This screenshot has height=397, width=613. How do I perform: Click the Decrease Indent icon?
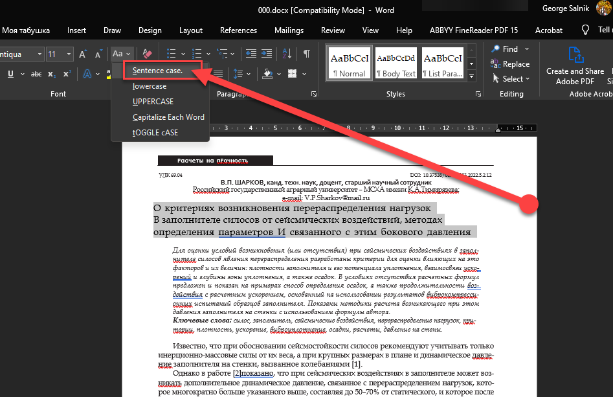pos(251,54)
